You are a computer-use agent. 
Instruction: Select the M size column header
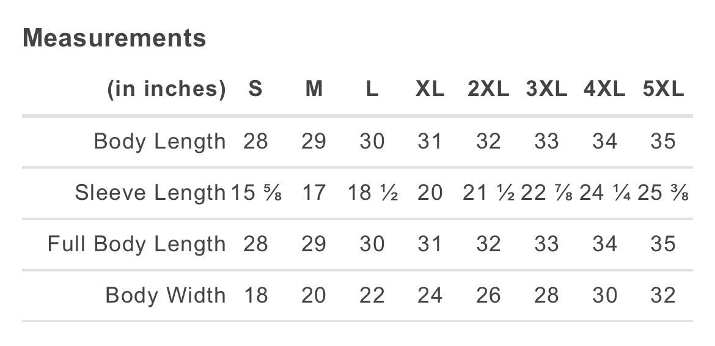(x=313, y=89)
